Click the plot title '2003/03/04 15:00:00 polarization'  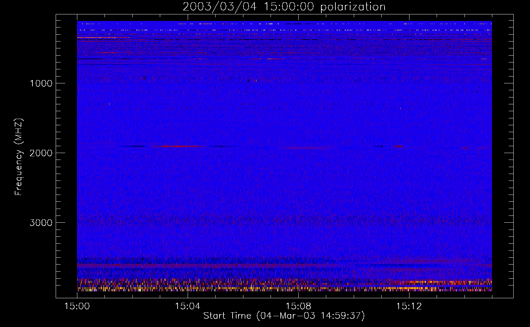[x=284, y=7]
